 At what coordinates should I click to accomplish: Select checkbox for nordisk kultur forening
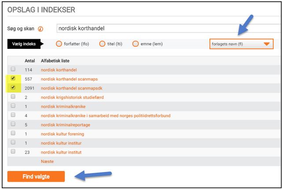coord(13,133)
